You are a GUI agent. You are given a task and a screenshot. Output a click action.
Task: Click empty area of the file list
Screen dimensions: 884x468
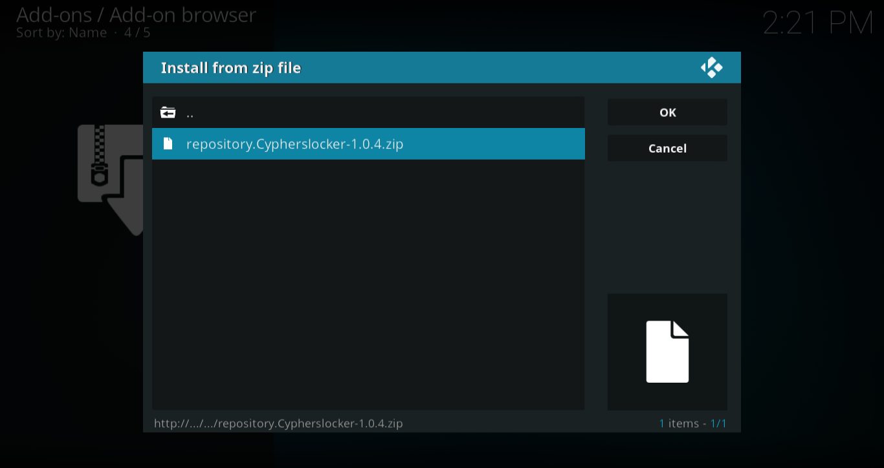368,284
